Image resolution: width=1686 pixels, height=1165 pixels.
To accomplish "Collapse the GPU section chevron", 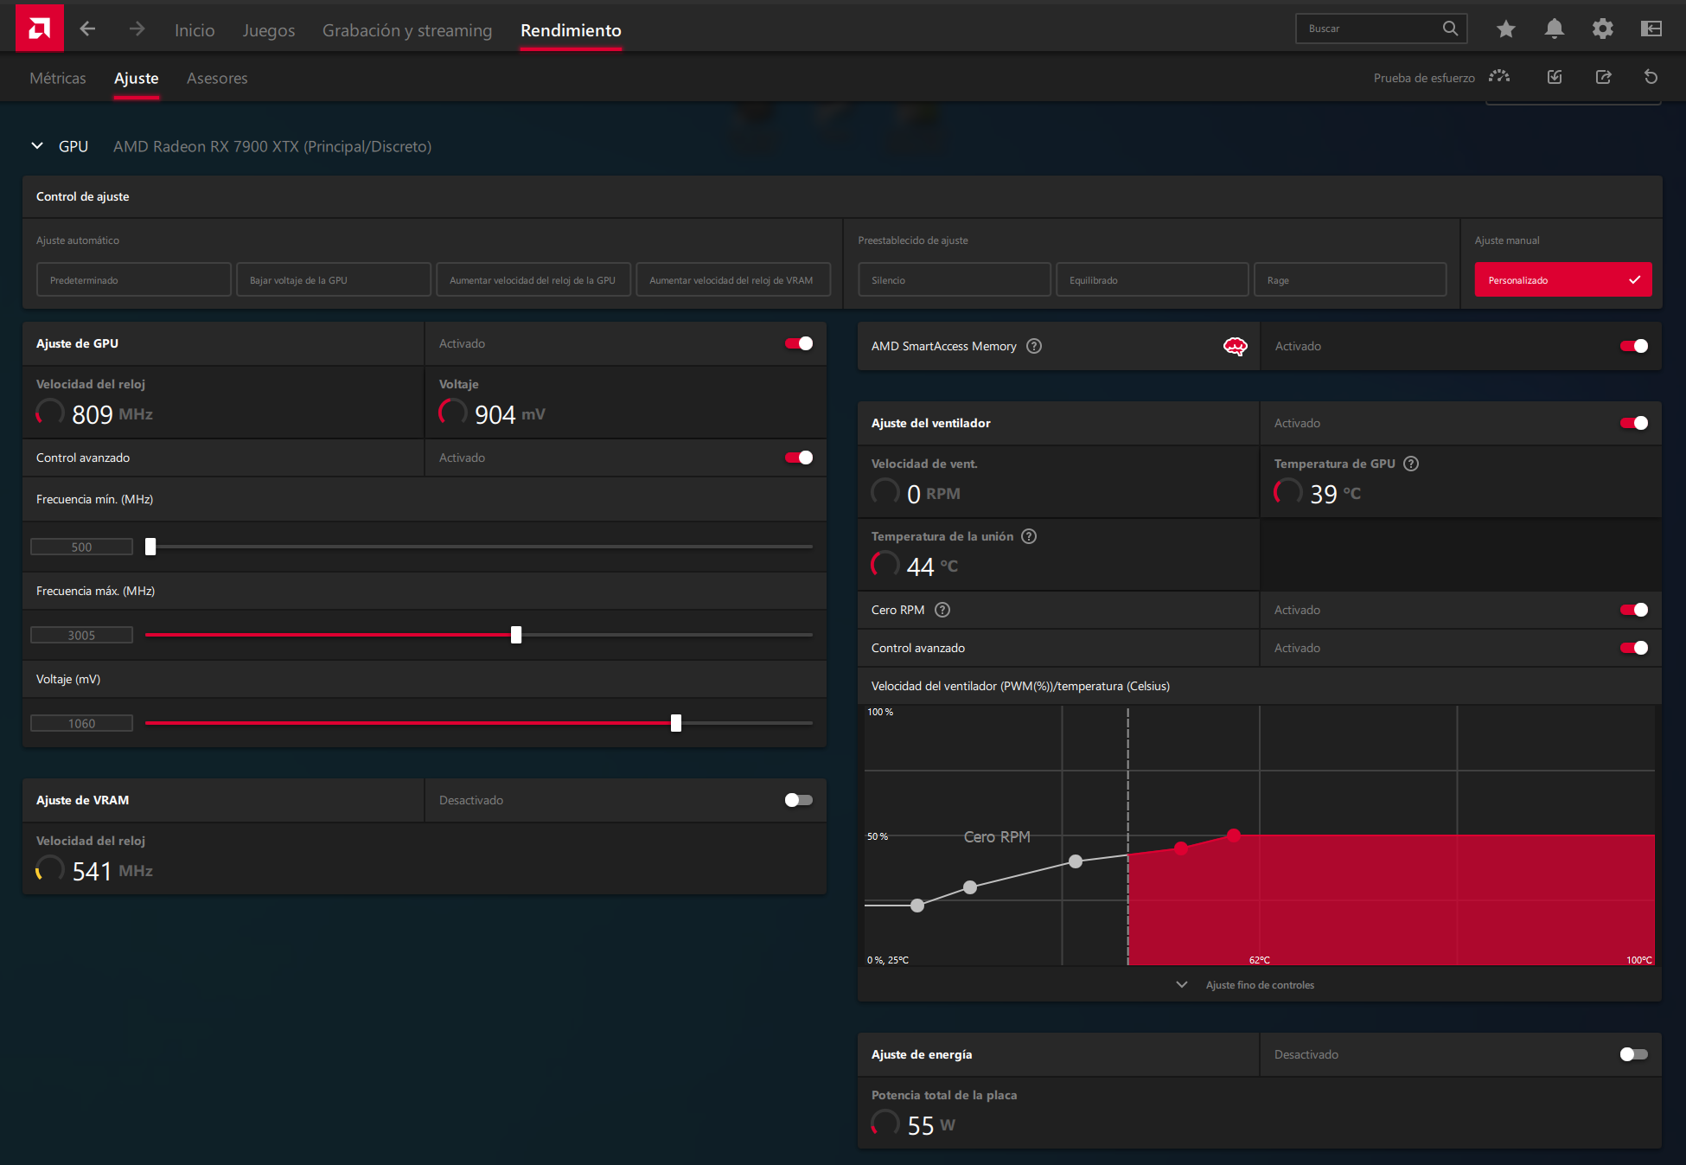I will point(37,146).
